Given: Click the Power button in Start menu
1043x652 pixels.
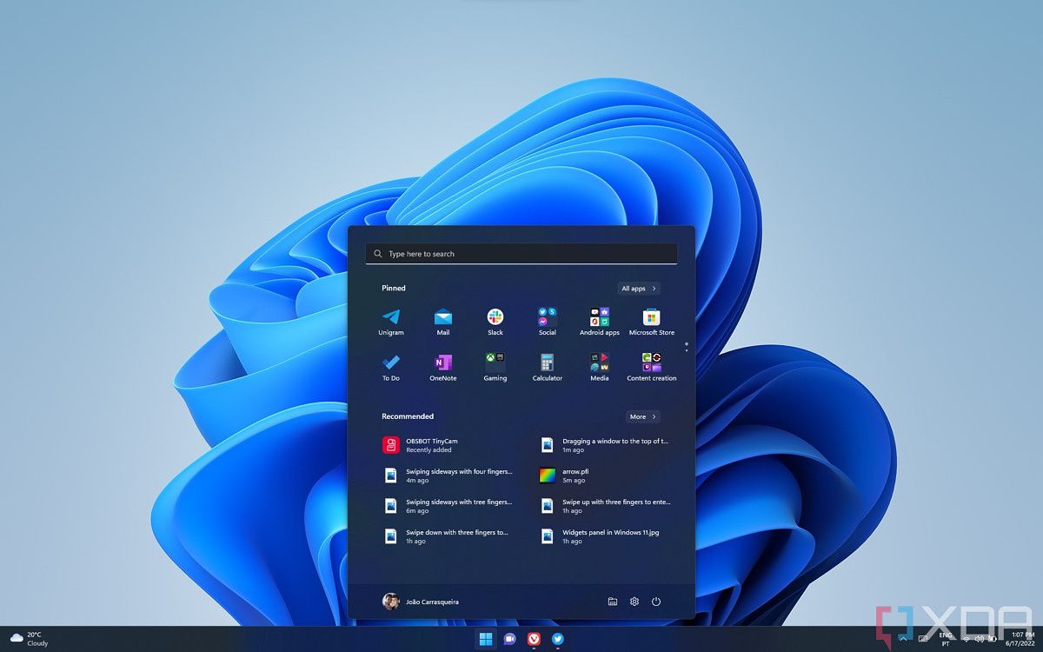Looking at the screenshot, I should click(x=656, y=602).
